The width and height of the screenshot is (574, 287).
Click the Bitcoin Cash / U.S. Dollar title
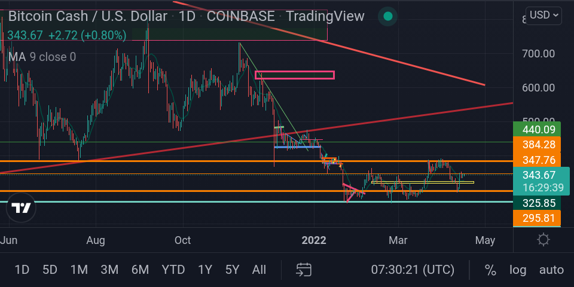pyautogui.click(x=88, y=16)
